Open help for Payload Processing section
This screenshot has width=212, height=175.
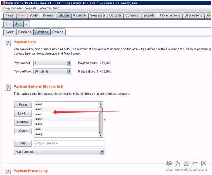[x=8, y=171]
